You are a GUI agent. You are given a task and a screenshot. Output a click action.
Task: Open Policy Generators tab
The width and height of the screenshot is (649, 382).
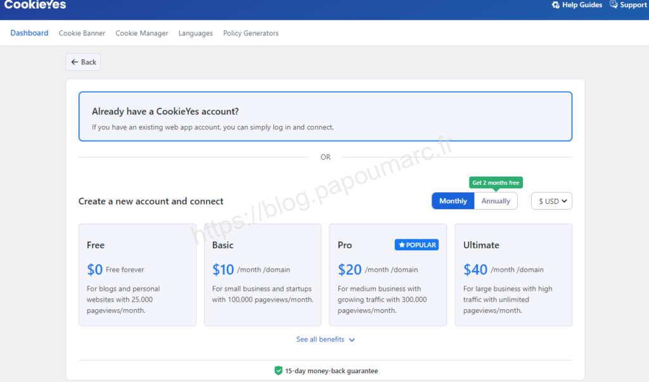click(250, 33)
